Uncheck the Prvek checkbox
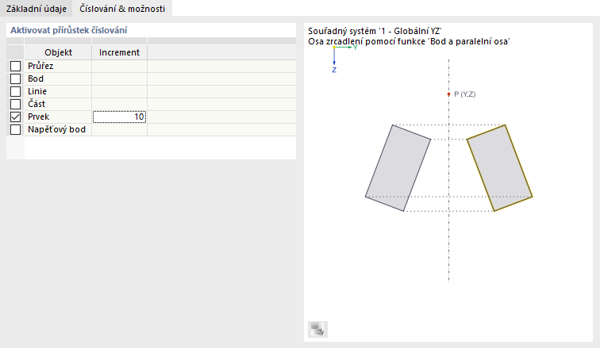600x348 pixels. [15, 117]
